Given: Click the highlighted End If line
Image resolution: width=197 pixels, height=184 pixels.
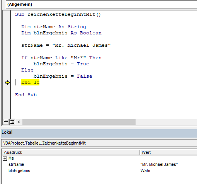Looking at the screenshot, I should (x=30, y=82).
